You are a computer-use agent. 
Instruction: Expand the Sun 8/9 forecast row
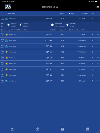point(98,81)
